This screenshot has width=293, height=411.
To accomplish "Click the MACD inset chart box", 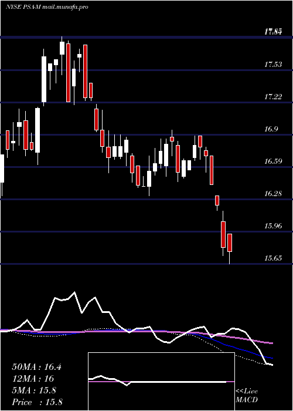I will [161, 382].
